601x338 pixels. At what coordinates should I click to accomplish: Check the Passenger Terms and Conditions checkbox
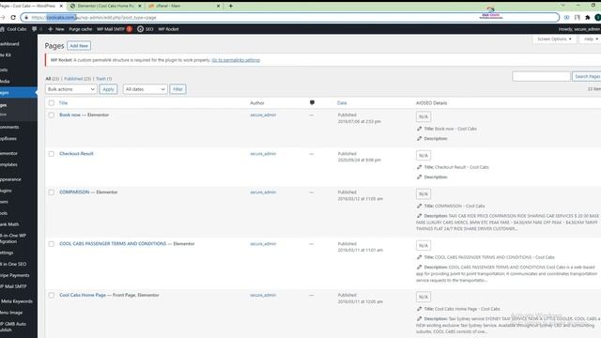click(52, 244)
